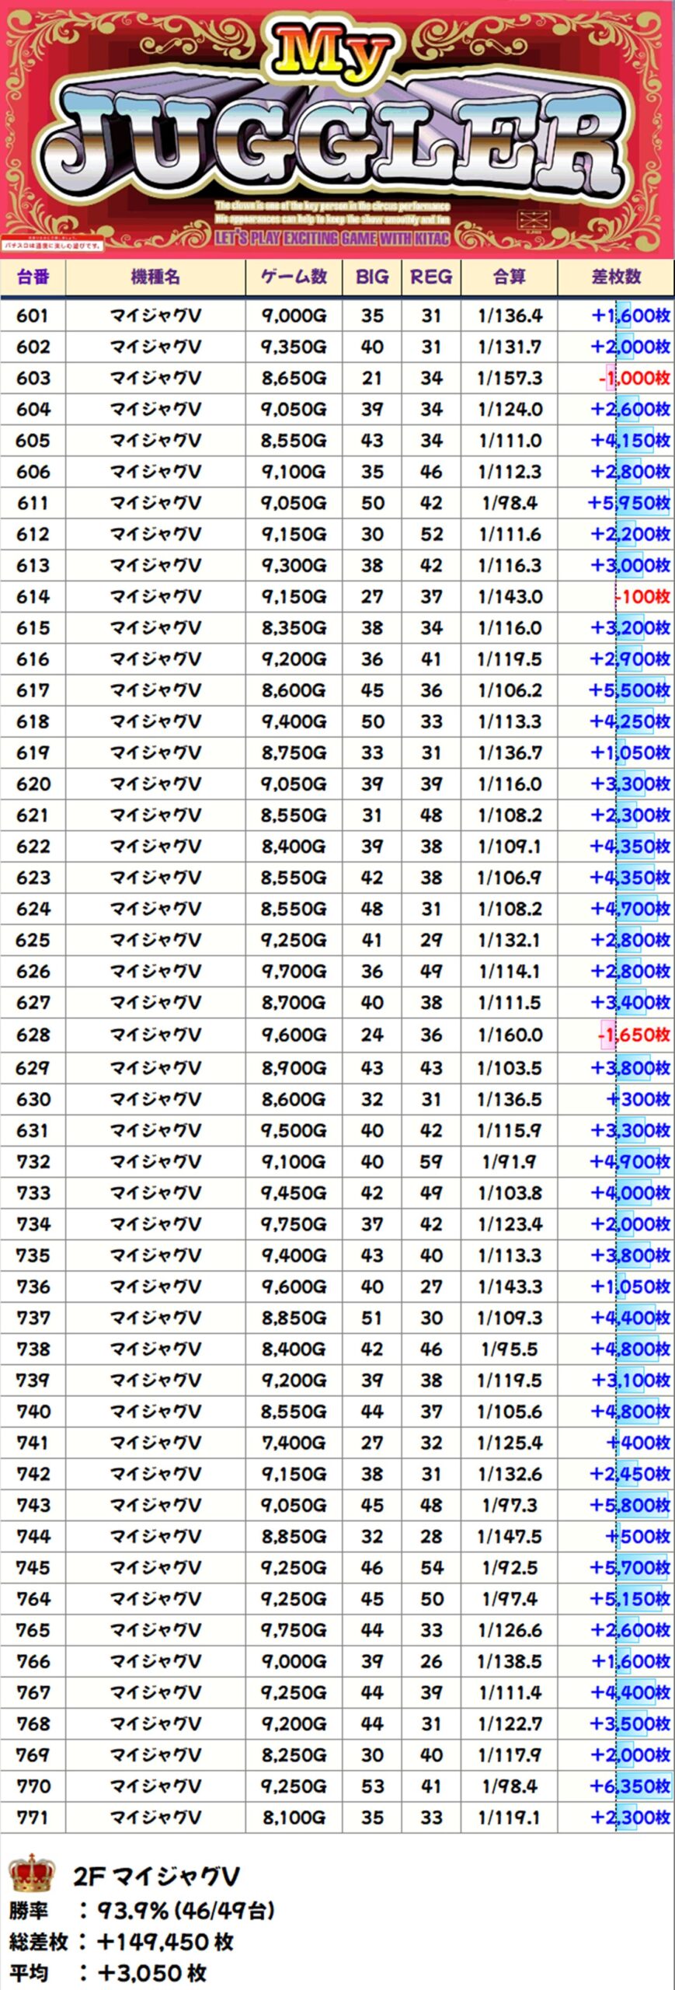Click BIG count 53 in row 770
Screen dimensions: 675x1990
[372, 1786]
